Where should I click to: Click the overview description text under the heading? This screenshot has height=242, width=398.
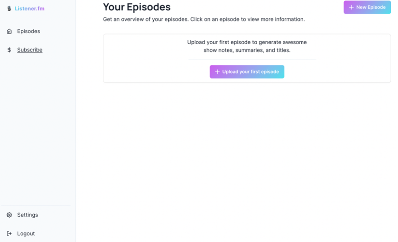[x=204, y=19]
